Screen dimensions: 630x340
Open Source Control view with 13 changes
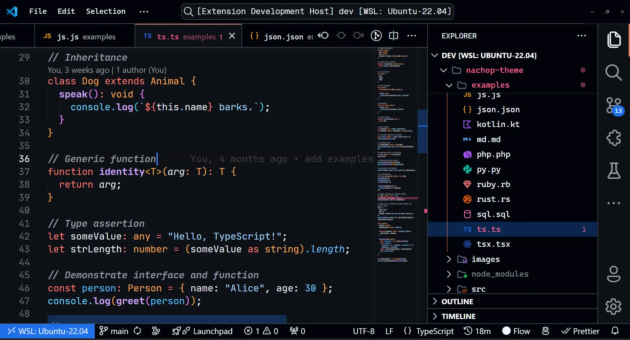615,106
